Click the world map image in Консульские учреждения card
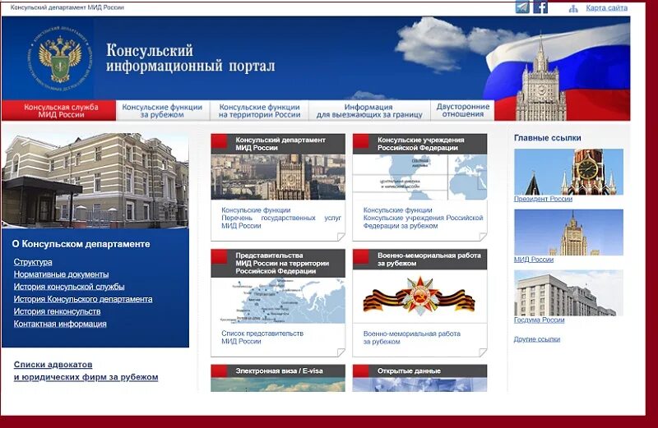 click(x=419, y=177)
